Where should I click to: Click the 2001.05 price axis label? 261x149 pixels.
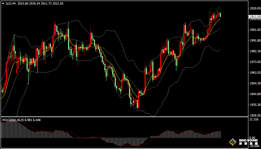coord(254,30)
